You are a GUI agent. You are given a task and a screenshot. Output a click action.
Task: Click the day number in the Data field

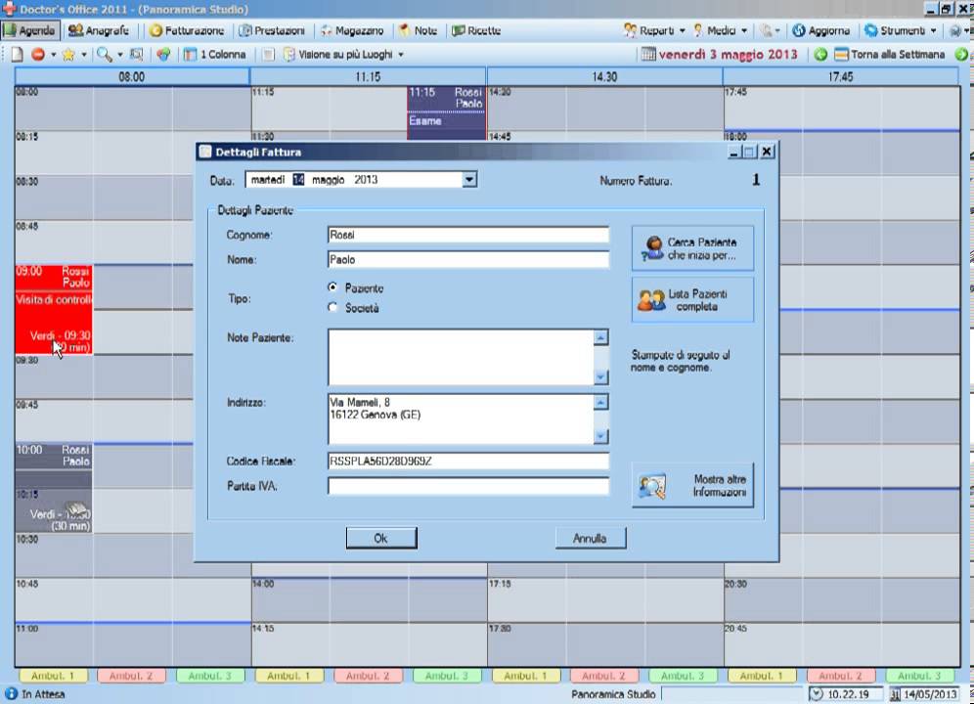tap(298, 180)
